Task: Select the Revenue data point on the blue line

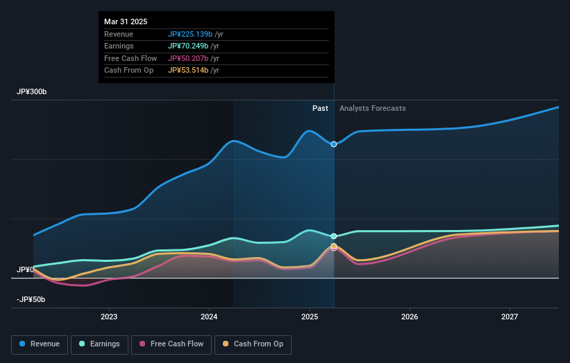Action: [x=334, y=144]
